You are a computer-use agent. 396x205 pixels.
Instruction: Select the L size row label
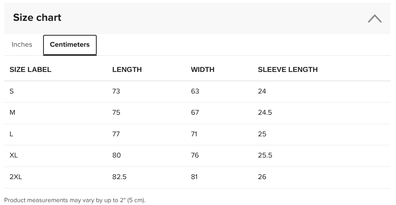pyautogui.click(x=11, y=134)
